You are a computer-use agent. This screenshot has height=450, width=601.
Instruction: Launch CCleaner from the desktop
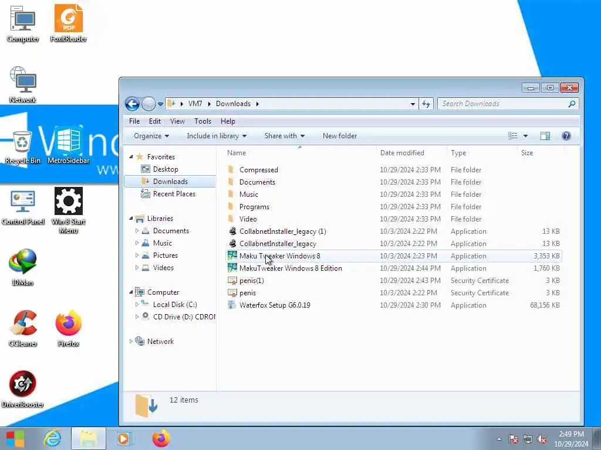click(23, 328)
